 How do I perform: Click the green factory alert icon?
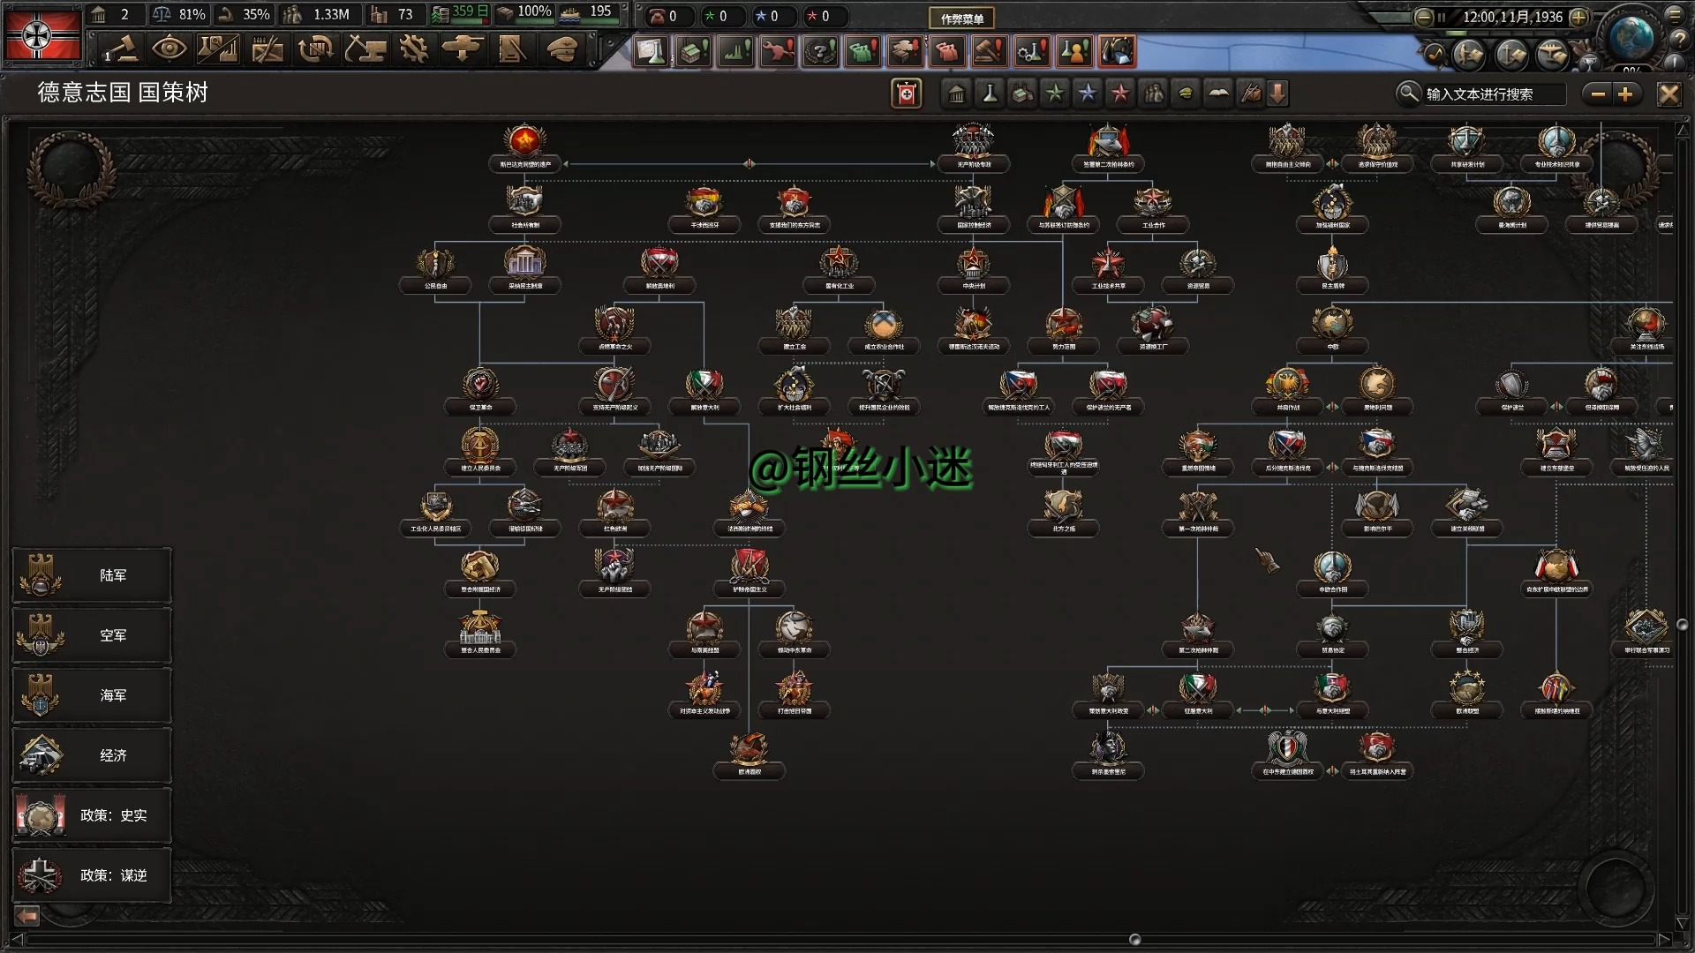(735, 51)
